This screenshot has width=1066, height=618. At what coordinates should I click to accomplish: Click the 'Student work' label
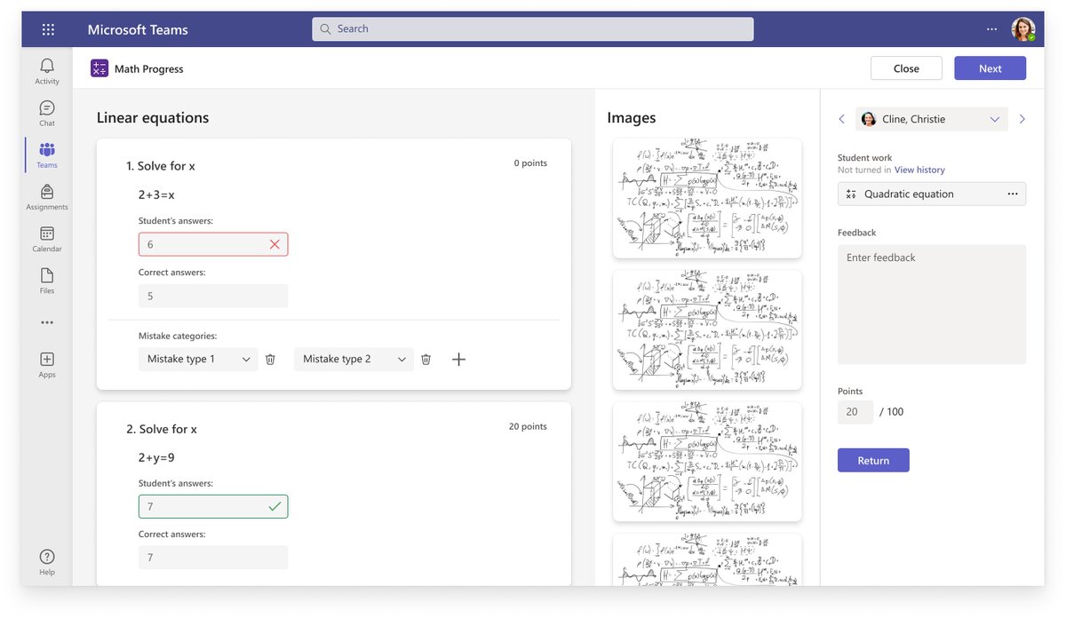tap(865, 158)
